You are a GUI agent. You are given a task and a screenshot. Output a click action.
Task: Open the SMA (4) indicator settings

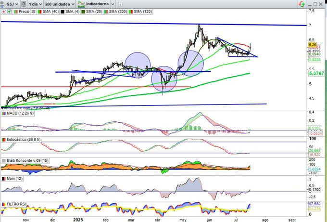point(72,12)
